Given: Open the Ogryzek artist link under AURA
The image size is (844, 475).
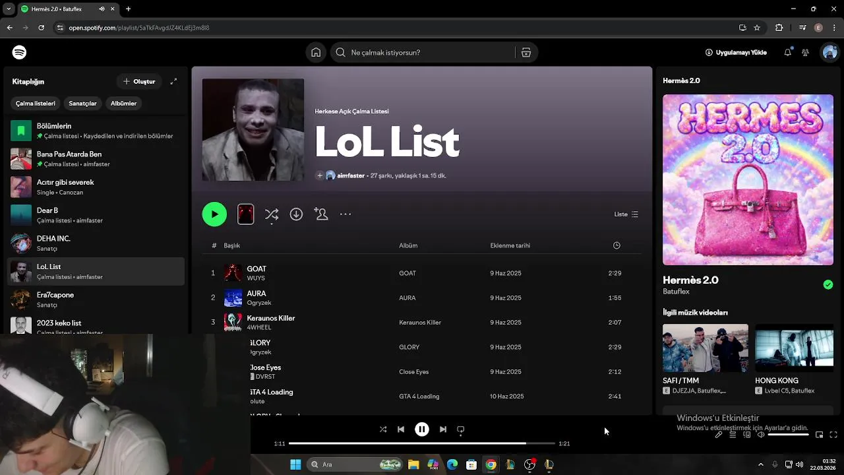Looking at the screenshot, I should click(x=259, y=303).
